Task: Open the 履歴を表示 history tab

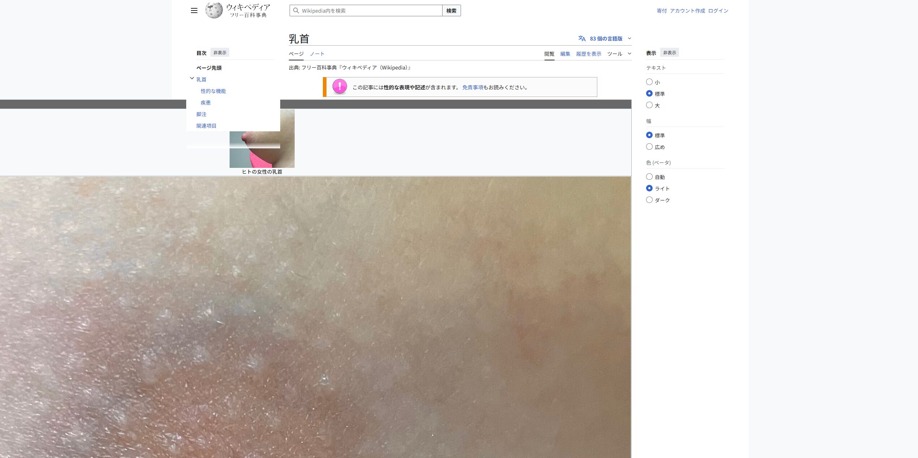Action: (589, 54)
